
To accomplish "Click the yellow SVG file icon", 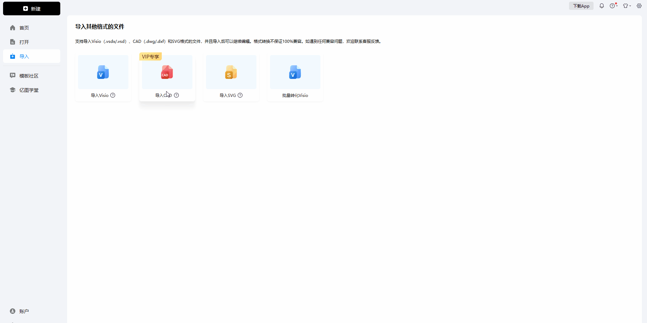I will click(231, 72).
